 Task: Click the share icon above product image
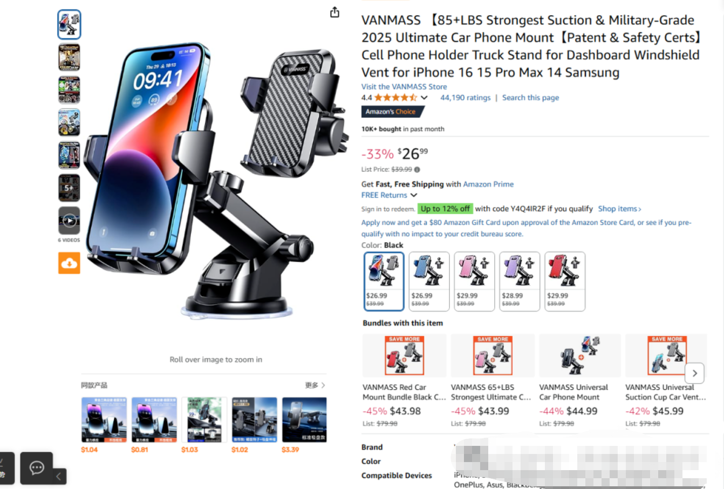(334, 12)
